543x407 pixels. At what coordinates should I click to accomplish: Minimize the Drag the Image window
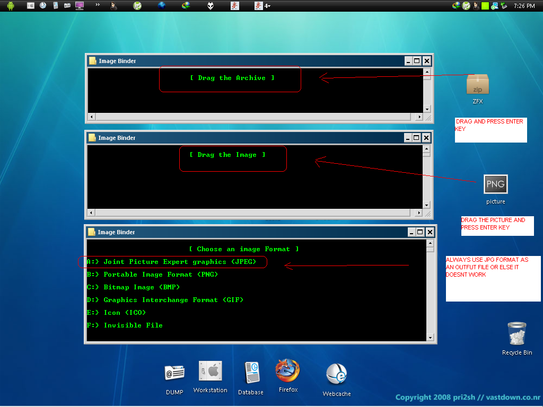point(408,138)
